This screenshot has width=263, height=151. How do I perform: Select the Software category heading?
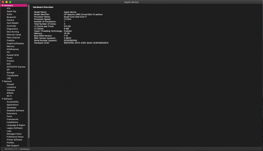pyautogui.click(x=8, y=99)
